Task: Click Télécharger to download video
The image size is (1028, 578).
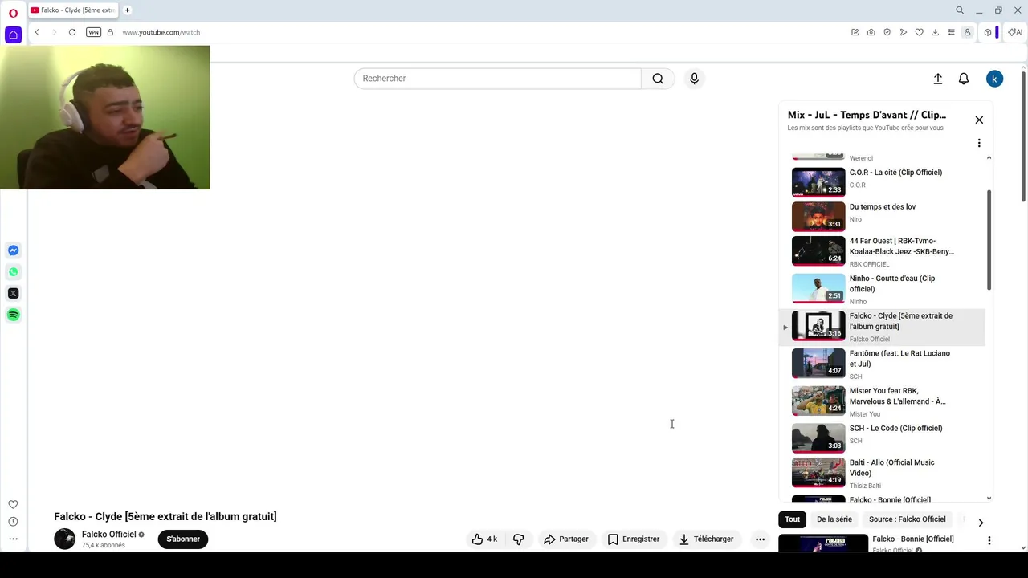Action: 707,539
